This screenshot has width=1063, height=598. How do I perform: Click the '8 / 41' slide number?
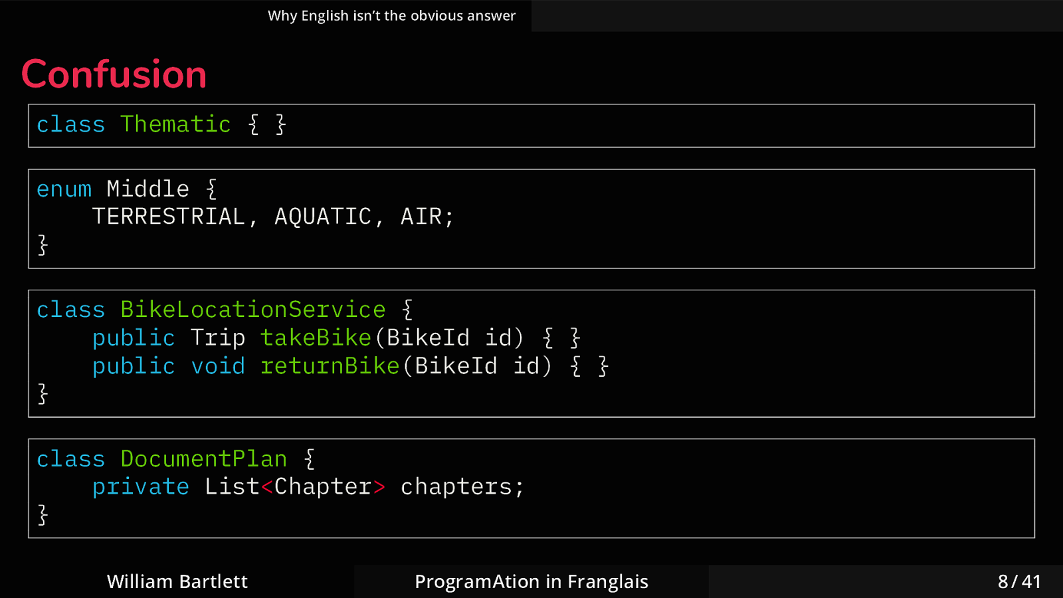click(1019, 581)
